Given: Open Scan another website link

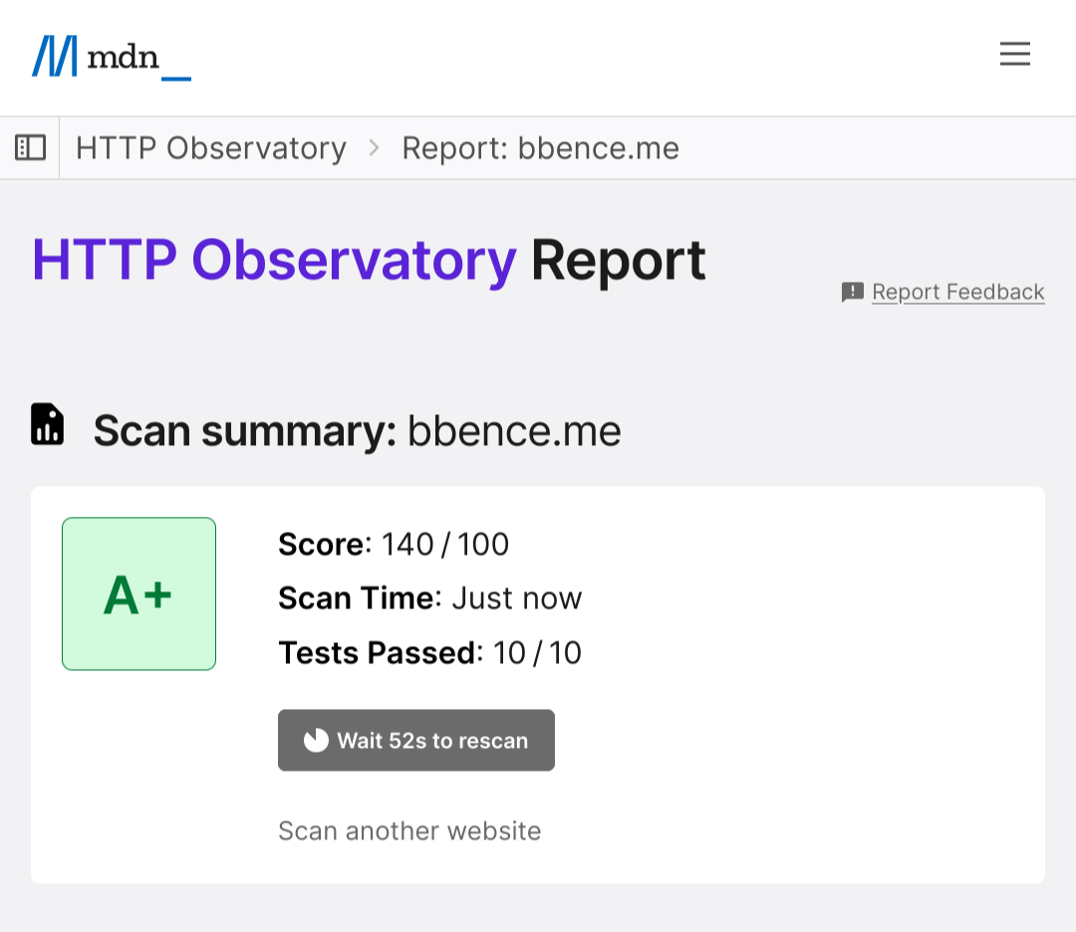Looking at the screenshot, I should [409, 831].
